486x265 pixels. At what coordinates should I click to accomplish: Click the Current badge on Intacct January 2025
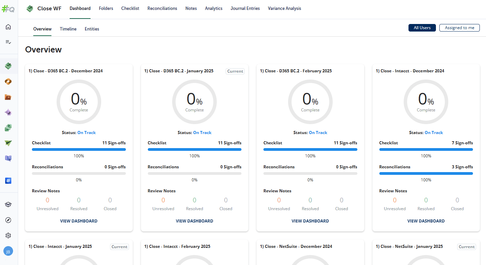pyautogui.click(x=119, y=247)
